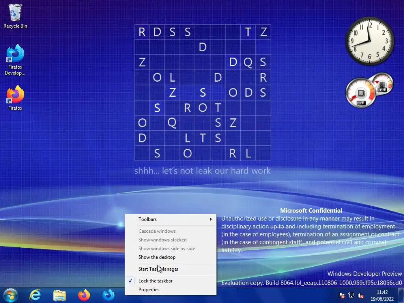Viewport: 404px width, 303px height.
Task: Click the greyed Show windows side by side entry
Action: point(170,249)
